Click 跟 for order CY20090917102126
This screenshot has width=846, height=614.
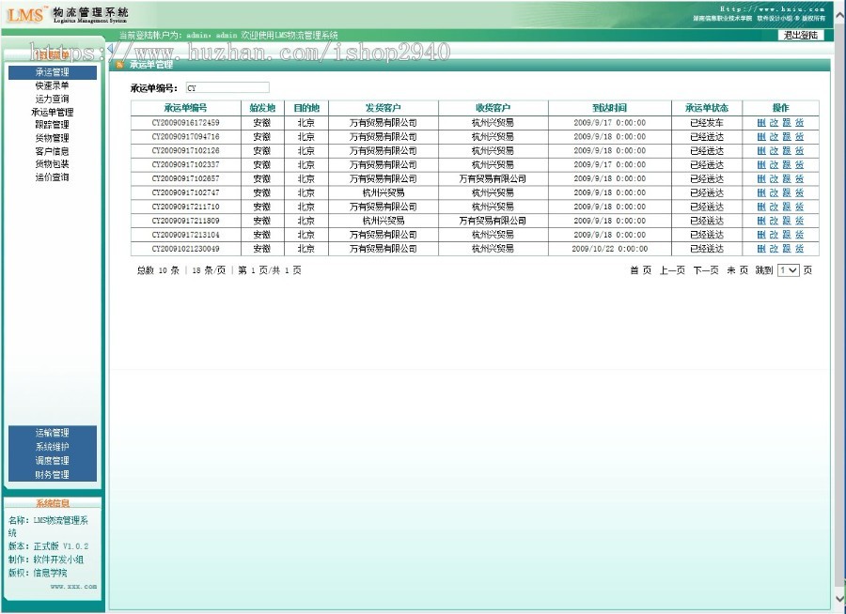[x=787, y=150]
